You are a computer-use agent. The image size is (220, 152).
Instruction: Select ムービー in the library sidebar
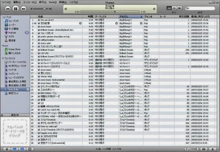coord(12,25)
